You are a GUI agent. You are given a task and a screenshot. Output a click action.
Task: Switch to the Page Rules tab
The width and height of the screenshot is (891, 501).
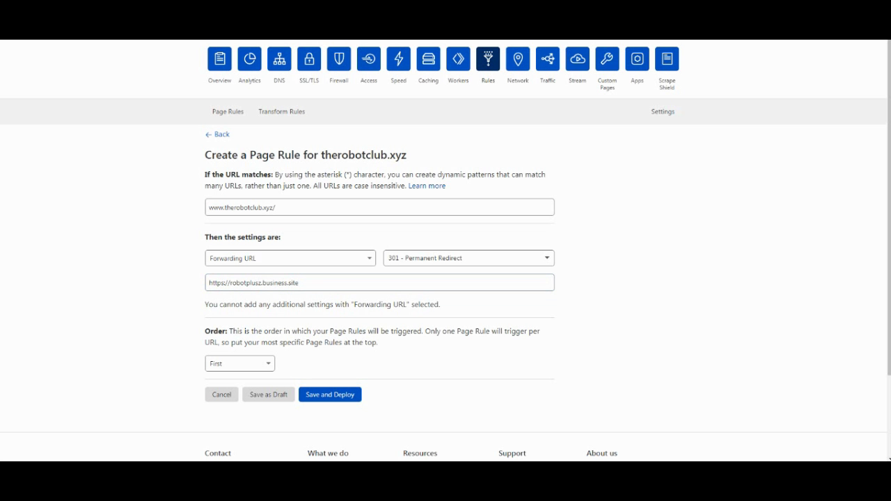[228, 111]
